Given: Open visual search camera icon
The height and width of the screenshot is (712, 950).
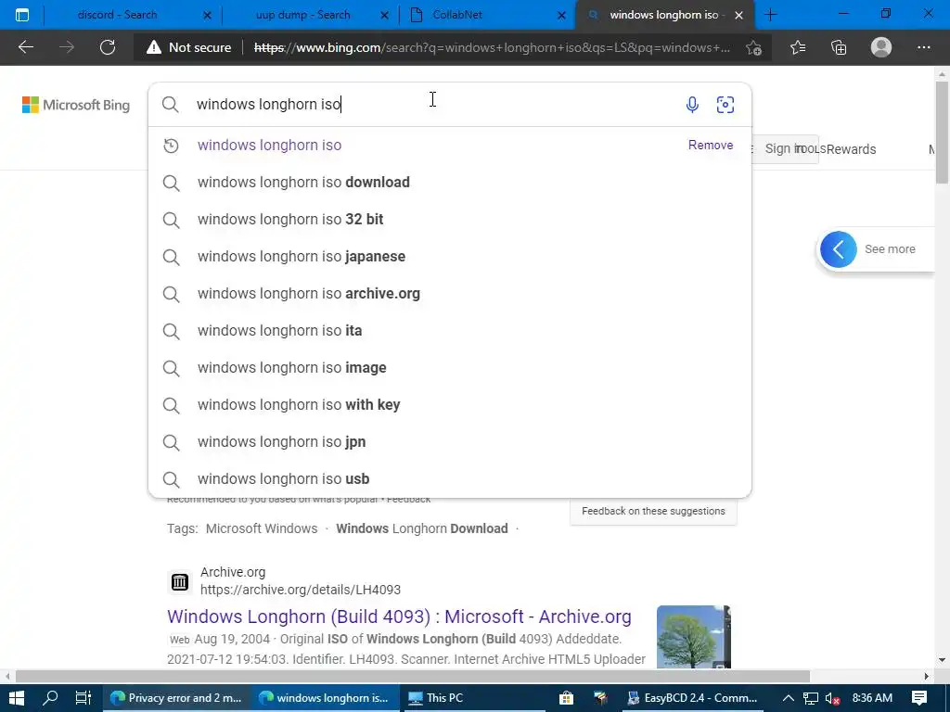Looking at the screenshot, I should [x=725, y=105].
